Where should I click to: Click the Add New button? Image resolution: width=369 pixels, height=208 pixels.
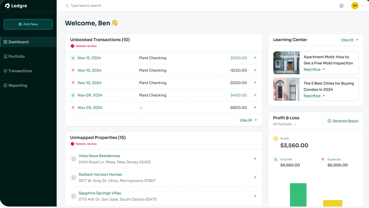(28, 24)
